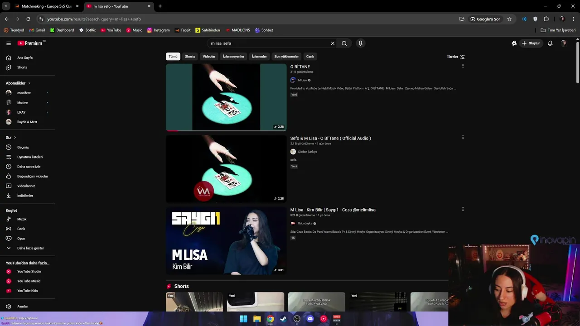Click the magnifier search button
Viewport: 580px width, 326px height.
click(344, 43)
